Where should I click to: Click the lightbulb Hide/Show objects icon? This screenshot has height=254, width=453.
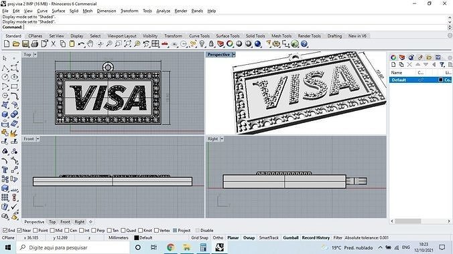pos(202,44)
